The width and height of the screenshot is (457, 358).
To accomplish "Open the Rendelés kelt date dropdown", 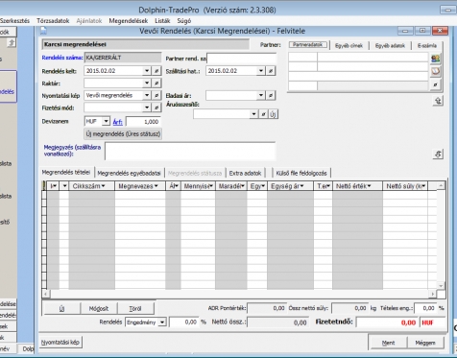I will (147, 71).
